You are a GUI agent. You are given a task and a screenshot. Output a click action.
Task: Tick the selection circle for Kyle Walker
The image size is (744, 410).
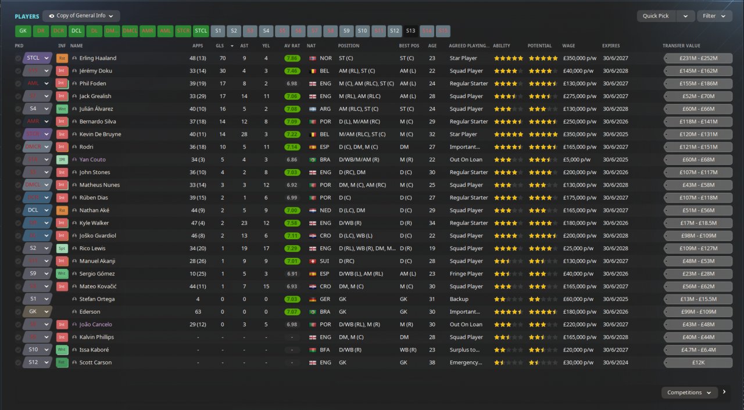18,223
